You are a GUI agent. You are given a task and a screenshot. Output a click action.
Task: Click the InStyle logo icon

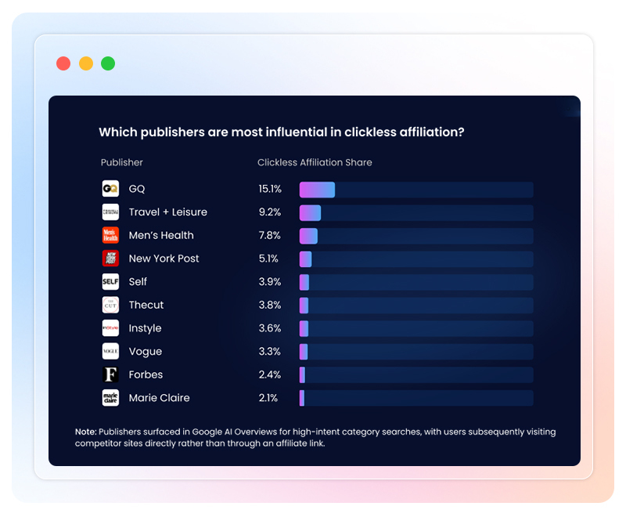110,328
